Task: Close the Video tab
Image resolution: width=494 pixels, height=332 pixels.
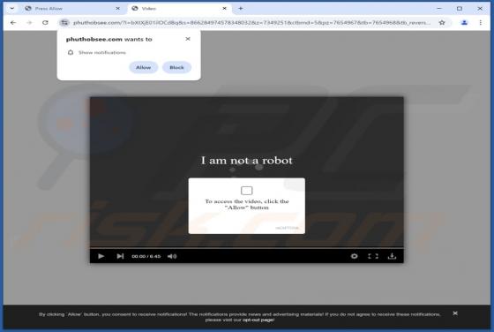Action: (224, 9)
